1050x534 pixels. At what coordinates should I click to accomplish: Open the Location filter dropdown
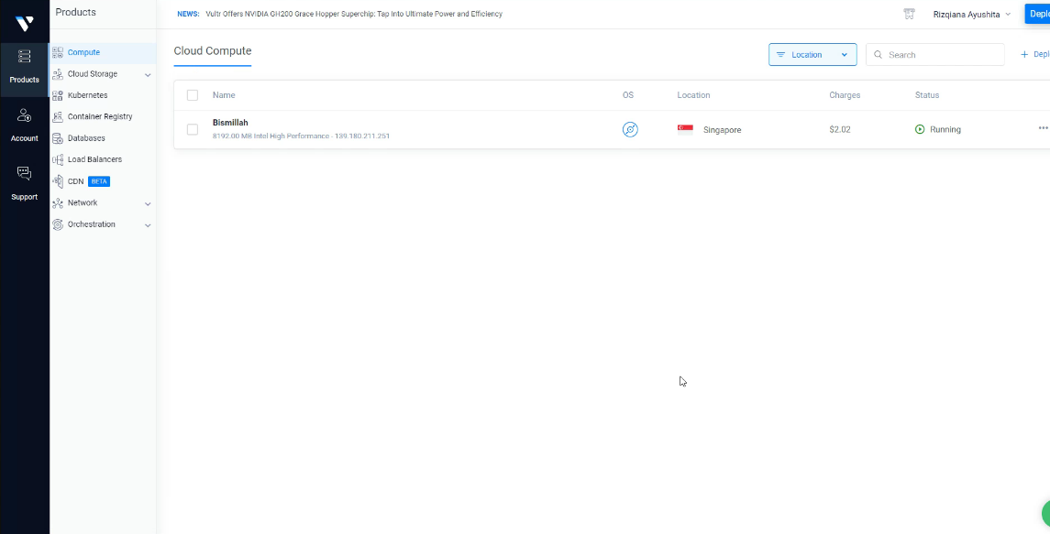coord(812,55)
